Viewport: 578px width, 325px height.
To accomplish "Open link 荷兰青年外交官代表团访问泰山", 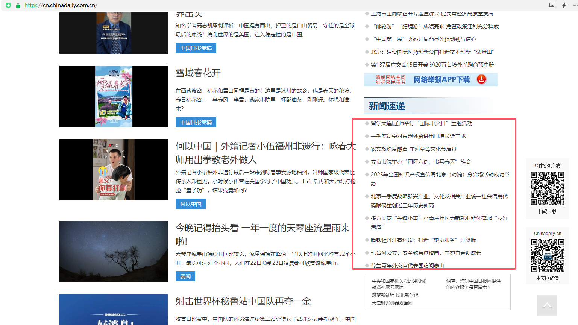I will click(x=408, y=266).
